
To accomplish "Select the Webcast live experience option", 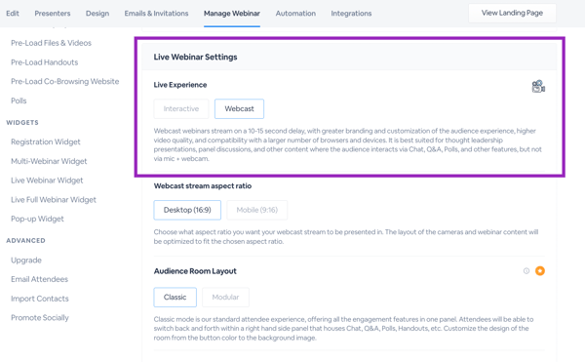I will (x=239, y=108).
